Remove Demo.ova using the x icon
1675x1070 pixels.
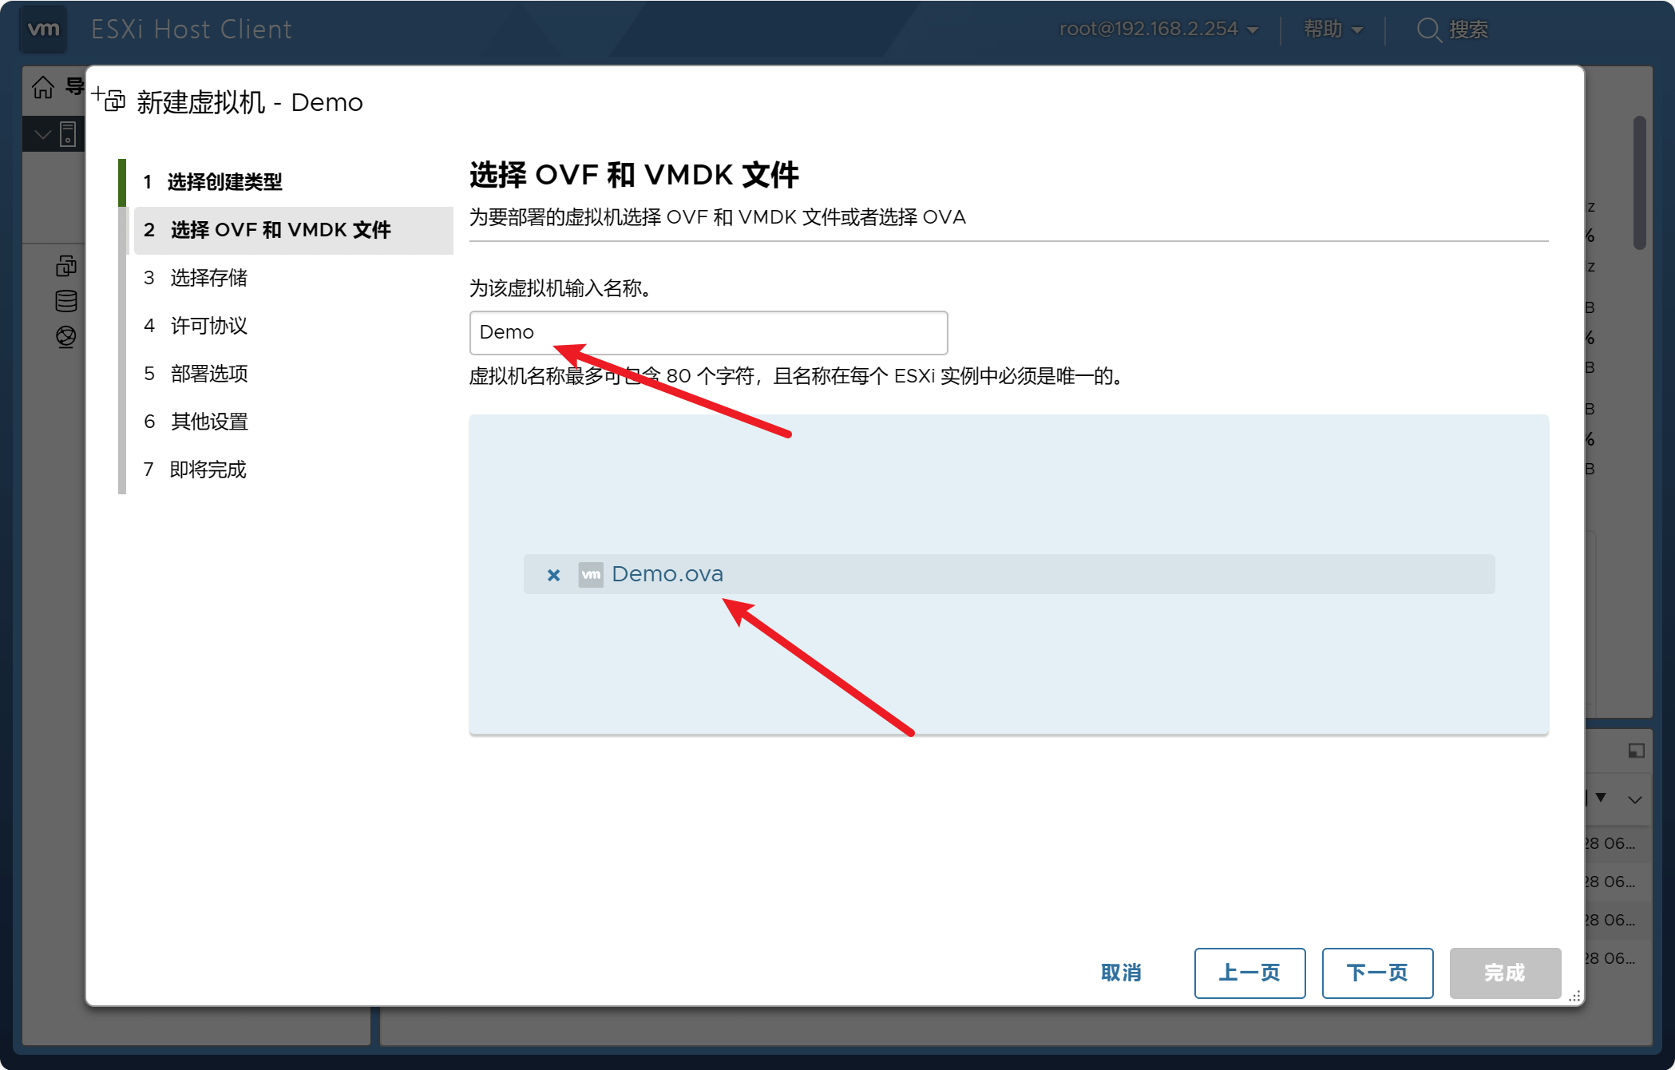point(553,575)
